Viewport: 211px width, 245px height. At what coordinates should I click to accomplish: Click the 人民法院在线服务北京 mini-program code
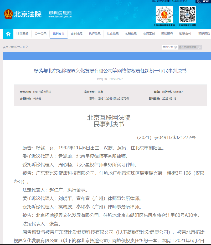(x=164, y=15)
